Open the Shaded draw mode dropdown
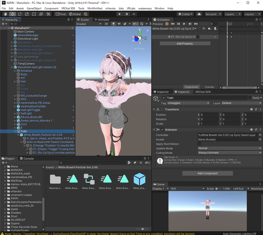 click(89, 24)
